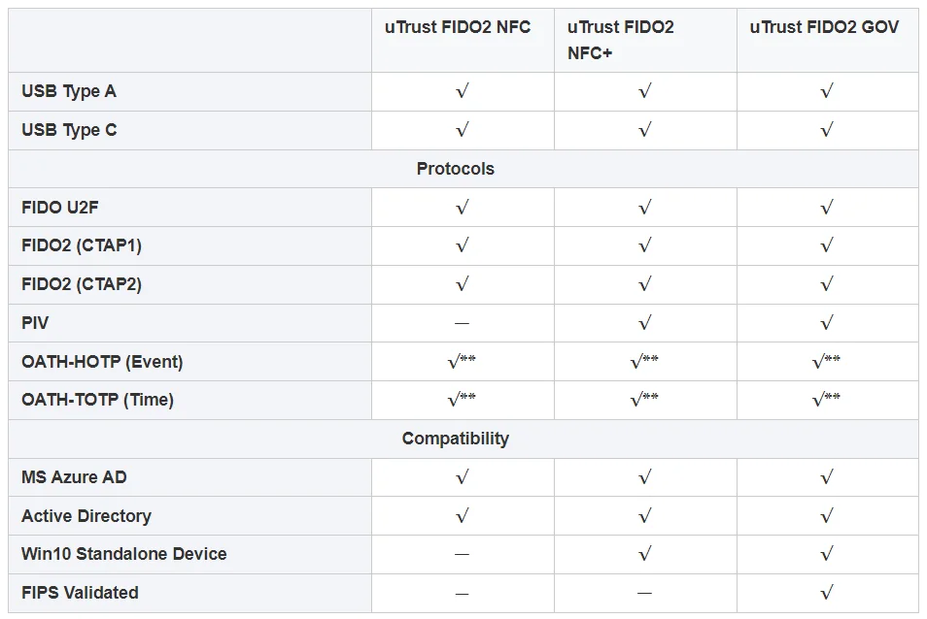Click the FIPS Validated dash under FIDO2 NFC+

click(x=644, y=593)
